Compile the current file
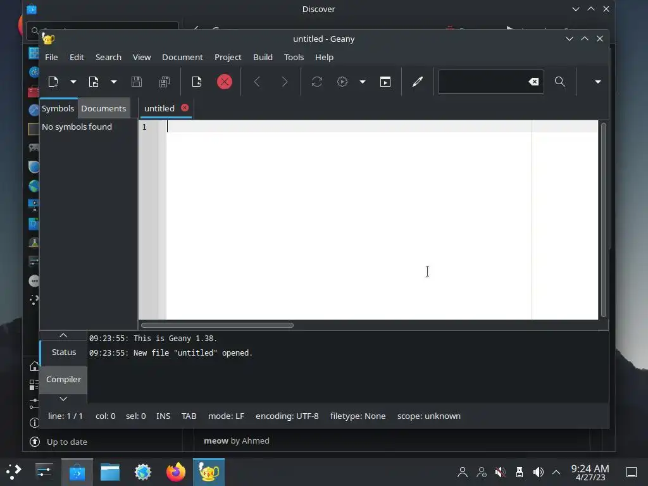This screenshot has height=486, width=648. 317,82
